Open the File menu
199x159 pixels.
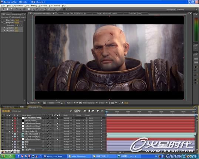pyautogui.click(x=3, y=6)
